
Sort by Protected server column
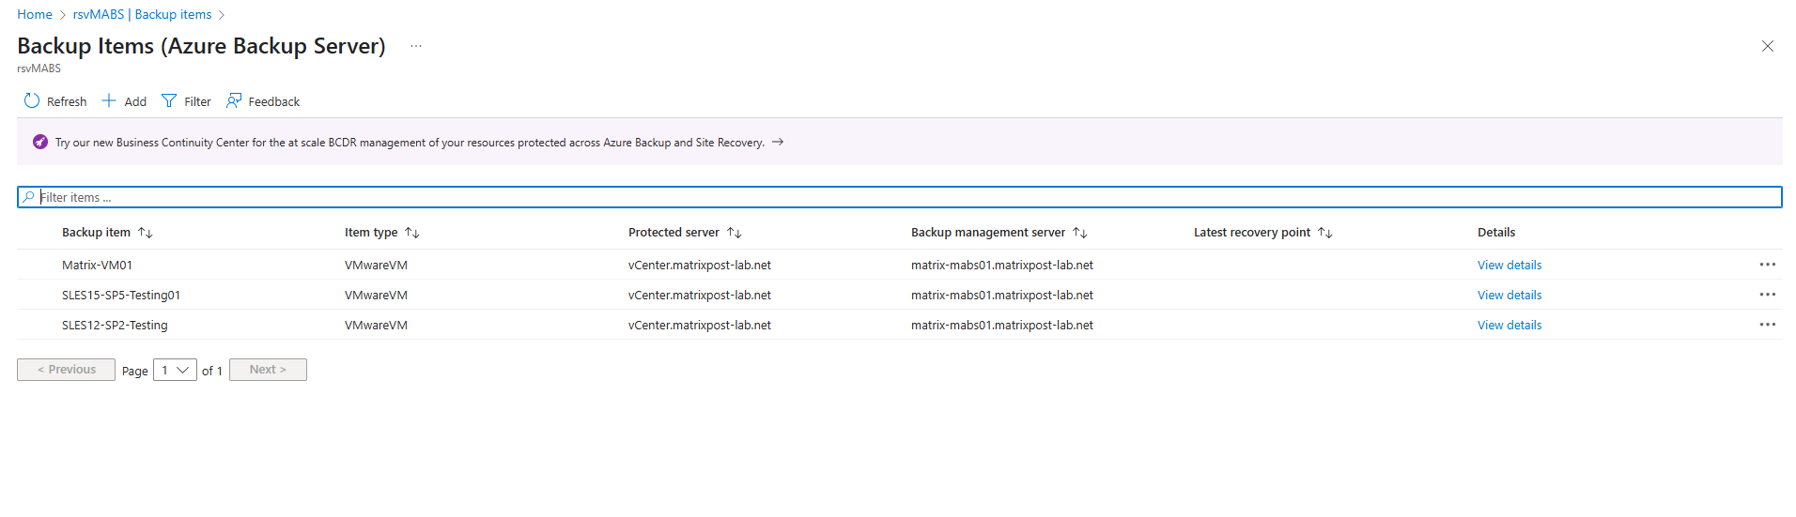tap(735, 233)
